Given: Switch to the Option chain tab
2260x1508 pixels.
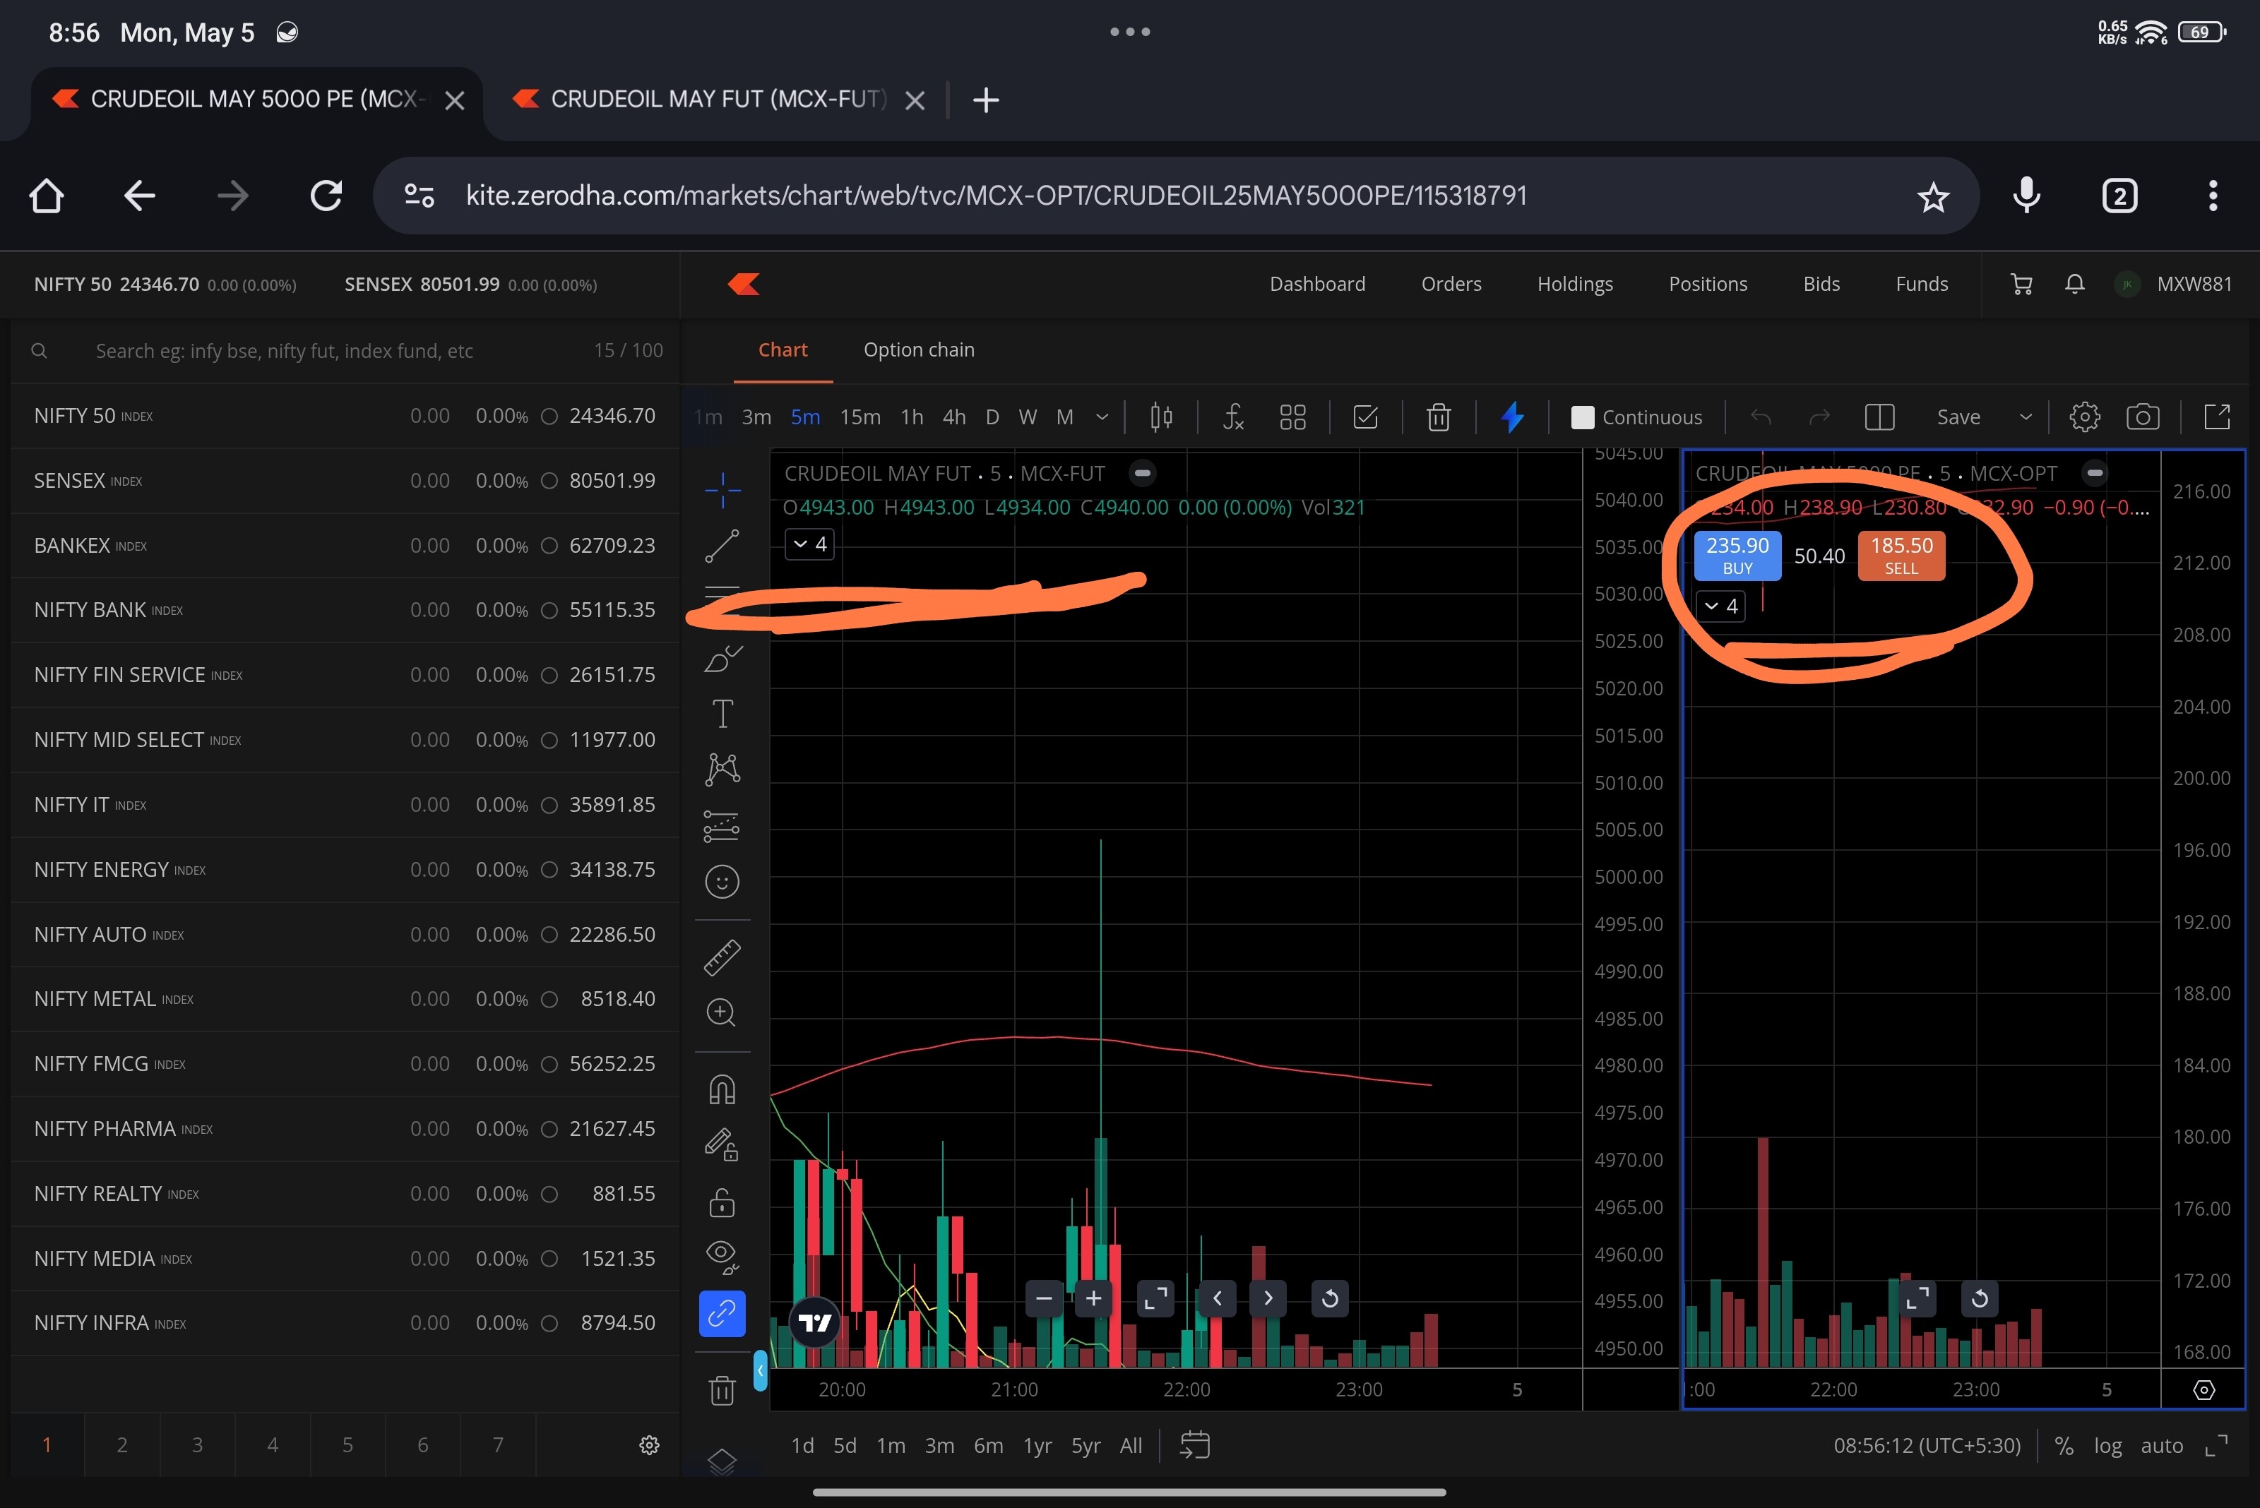Looking at the screenshot, I should tap(918, 350).
